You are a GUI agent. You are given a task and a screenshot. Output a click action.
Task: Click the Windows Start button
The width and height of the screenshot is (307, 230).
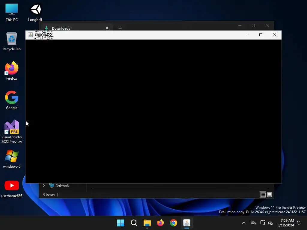coord(121,223)
